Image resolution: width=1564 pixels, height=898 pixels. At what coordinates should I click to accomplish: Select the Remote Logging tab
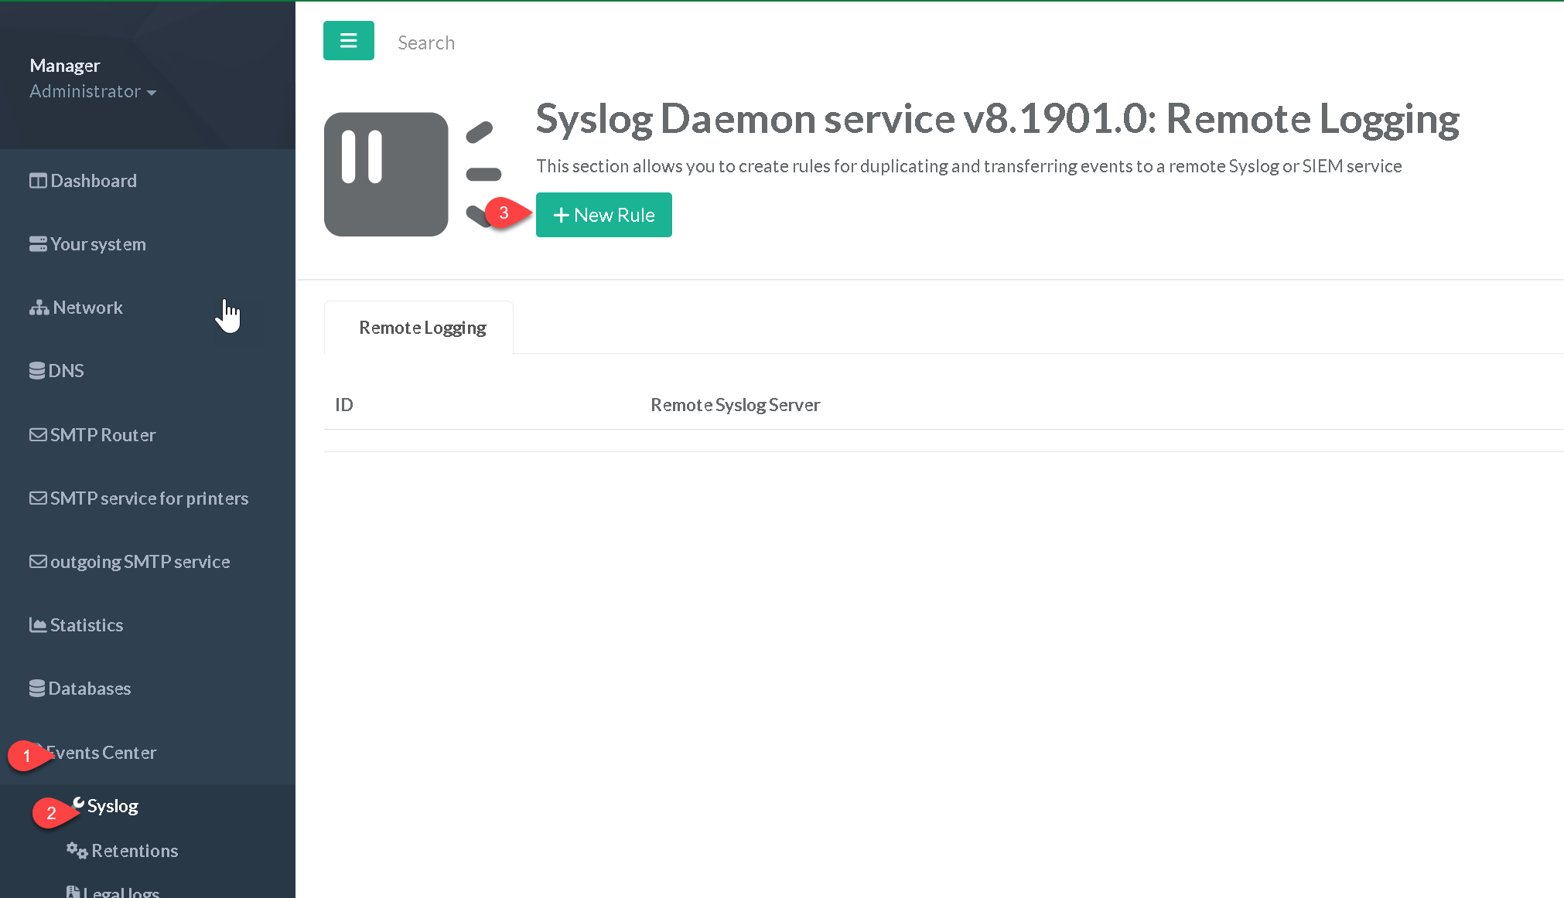pyautogui.click(x=422, y=328)
